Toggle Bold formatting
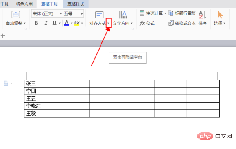Viewport: 236px width, 149px height. pyautogui.click(x=36, y=23)
